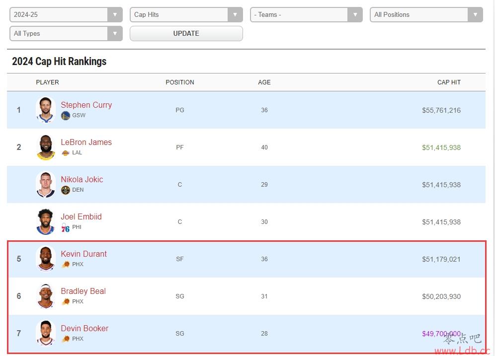Click the GSW team abbreviation

click(79, 115)
